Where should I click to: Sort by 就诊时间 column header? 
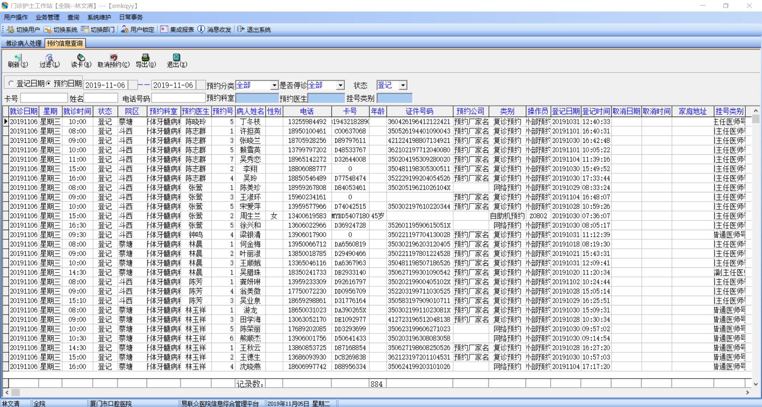[x=77, y=111]
